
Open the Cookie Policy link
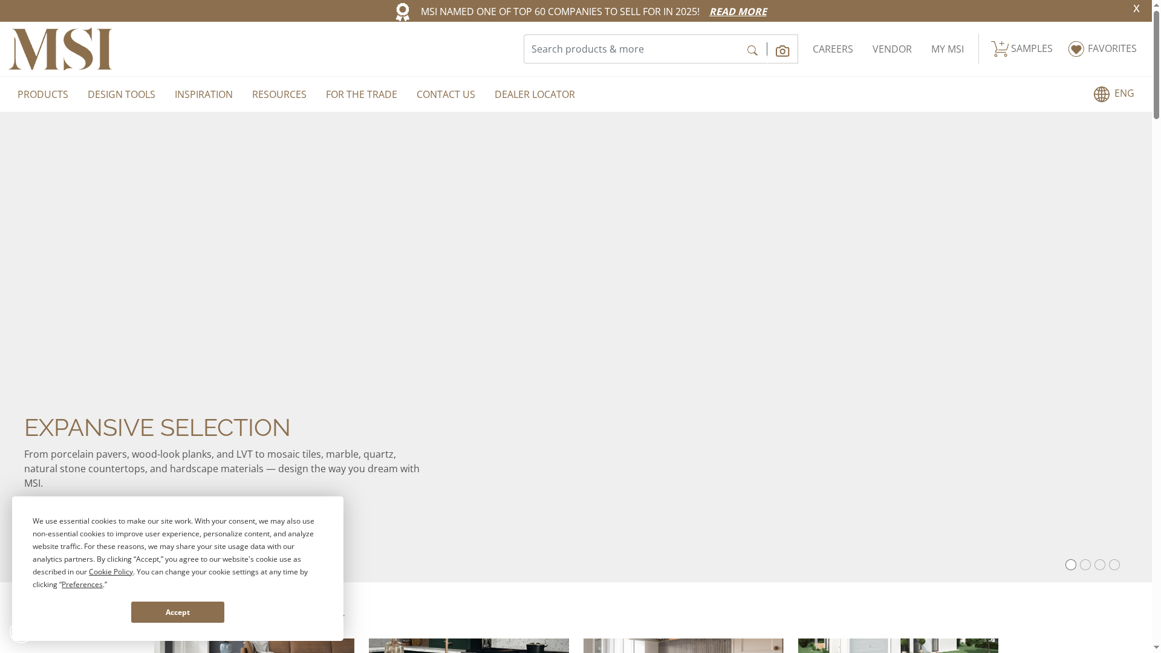(111, 571)
